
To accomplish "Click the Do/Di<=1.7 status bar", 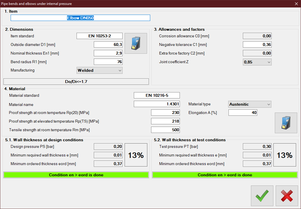I will coord(76,82).
